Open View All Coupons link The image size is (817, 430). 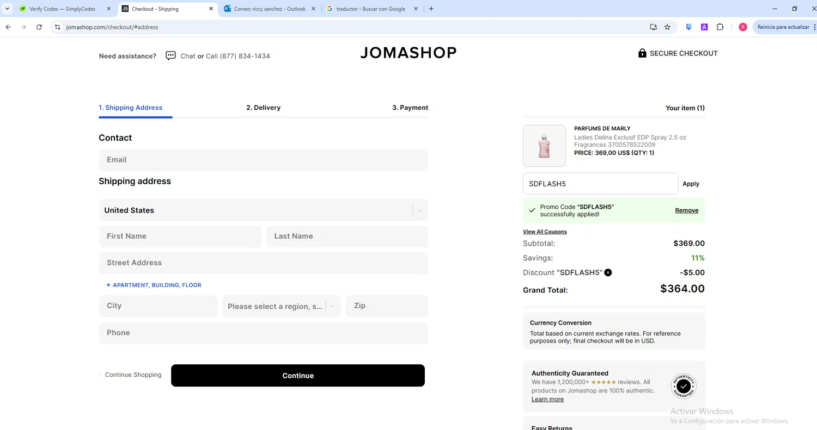[x=545, y=232]
